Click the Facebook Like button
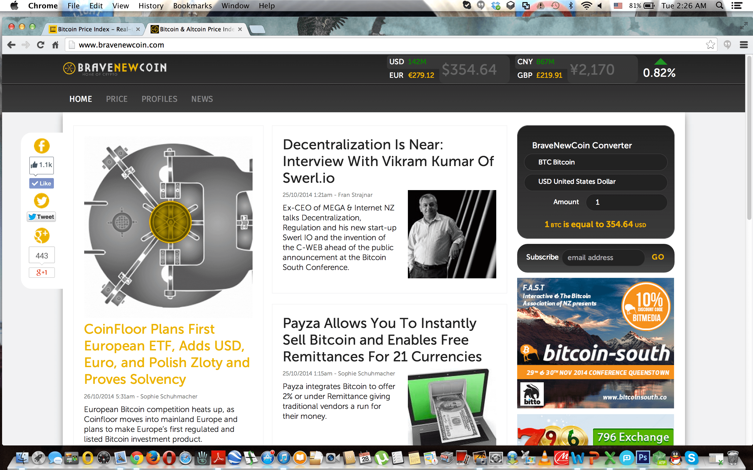 tap(42, 183)
